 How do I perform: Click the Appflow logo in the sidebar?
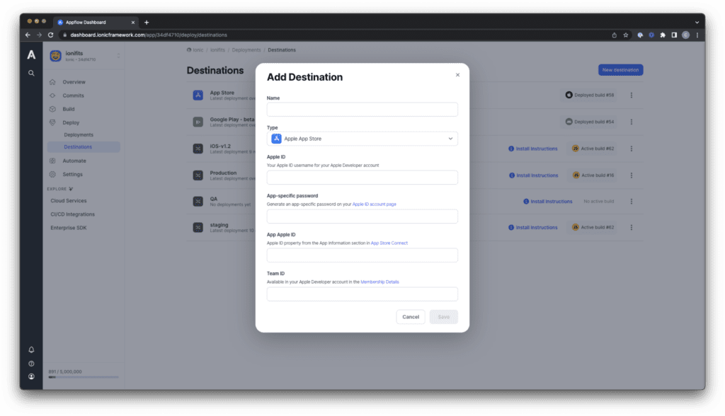click(x=31, y=54)
